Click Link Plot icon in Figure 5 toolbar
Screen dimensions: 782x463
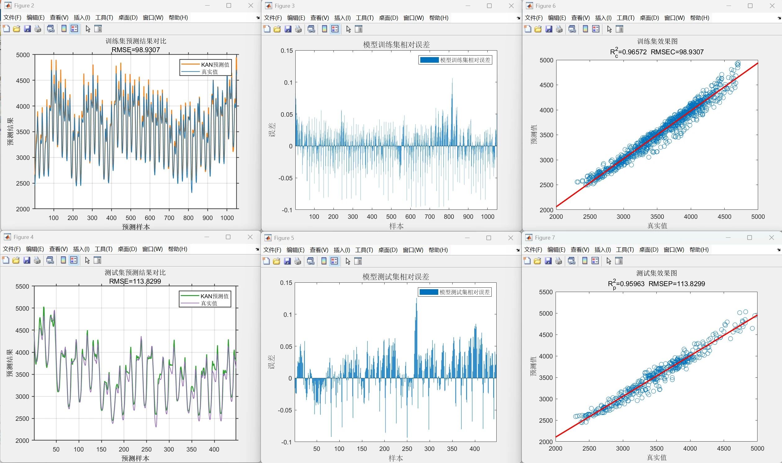coord(311,261)
